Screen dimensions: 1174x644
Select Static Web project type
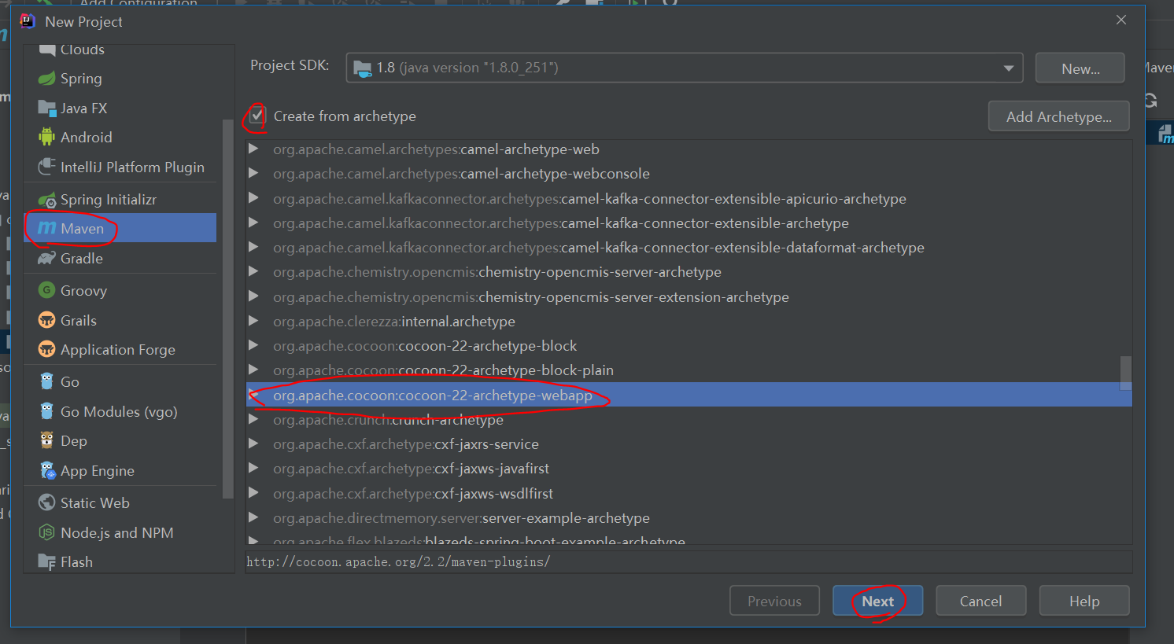tap(120, 503)
